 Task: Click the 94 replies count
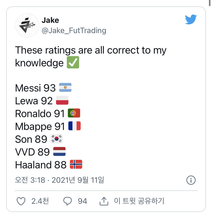[x=82, y=201]
